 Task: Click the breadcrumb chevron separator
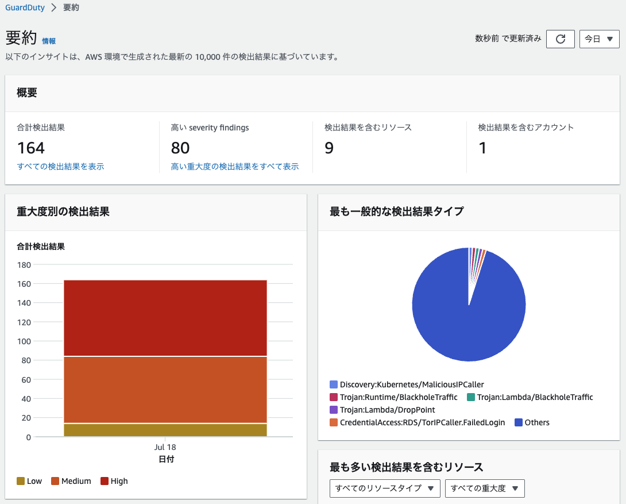[x=54, y=7]
